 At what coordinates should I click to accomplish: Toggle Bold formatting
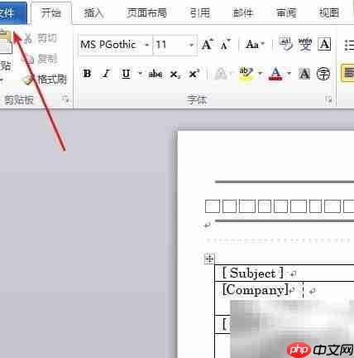[87, 74]
